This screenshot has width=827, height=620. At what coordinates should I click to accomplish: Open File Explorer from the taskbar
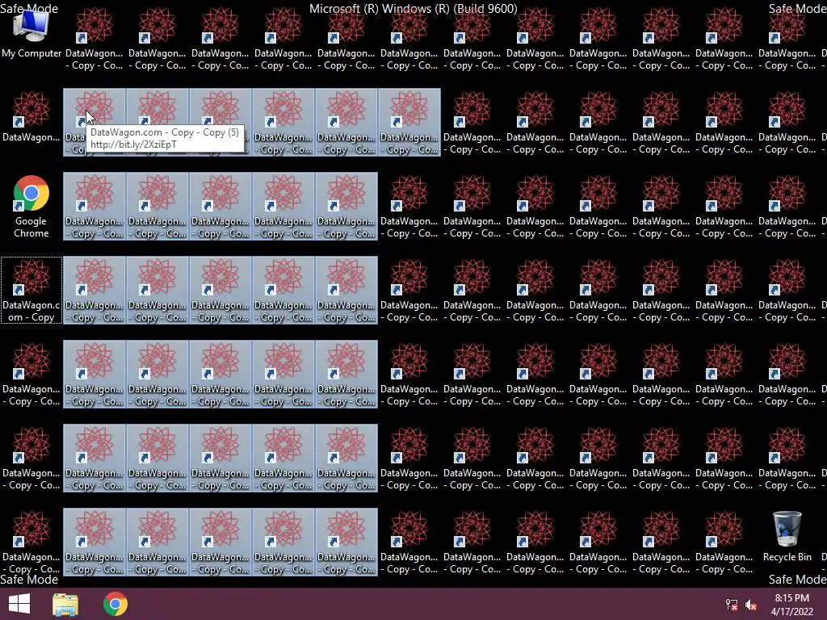pyautogui.click(x=65, y=604)
